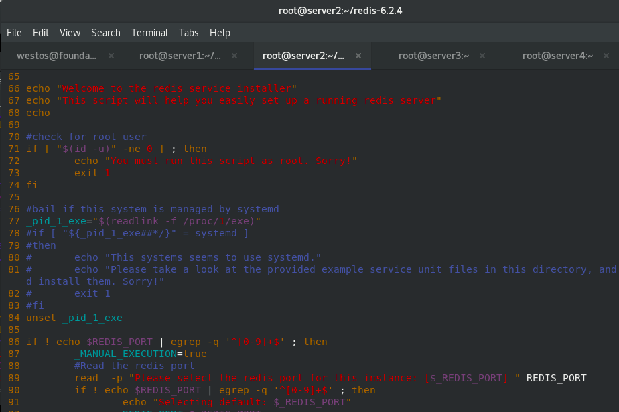Click 'You must run this script as root' text
This screenshot has width=619, height=412.
[x=207, y=161]
